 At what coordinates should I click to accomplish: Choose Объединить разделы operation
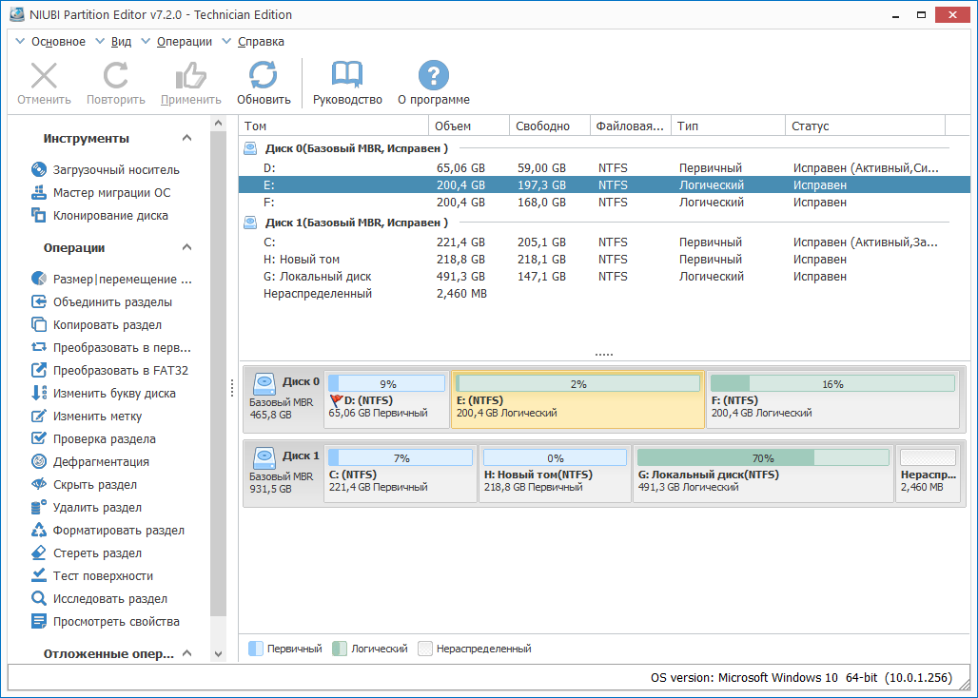[x=112, y=302]
